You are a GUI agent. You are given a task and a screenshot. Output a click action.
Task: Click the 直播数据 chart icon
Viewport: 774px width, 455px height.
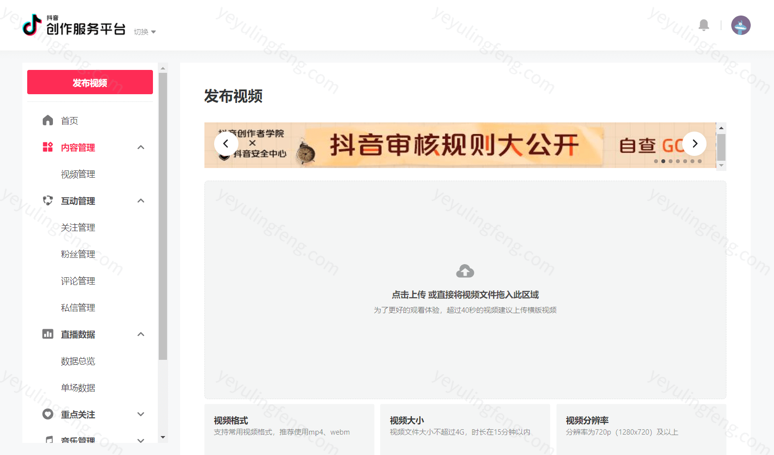click(48, 334)
